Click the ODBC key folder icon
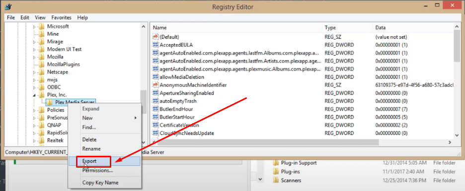465x191 pixels. pyautogui.click(x=42, y=87)
